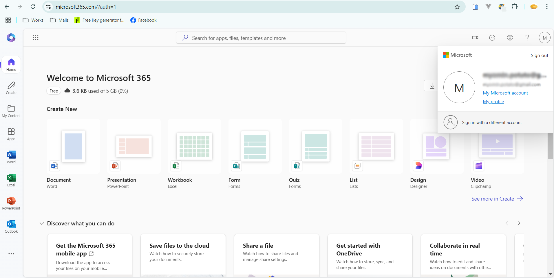Click the Microsoft 365 Copilot logo
554x278 pixels.
pyautogui.click(x=11, y=38)
